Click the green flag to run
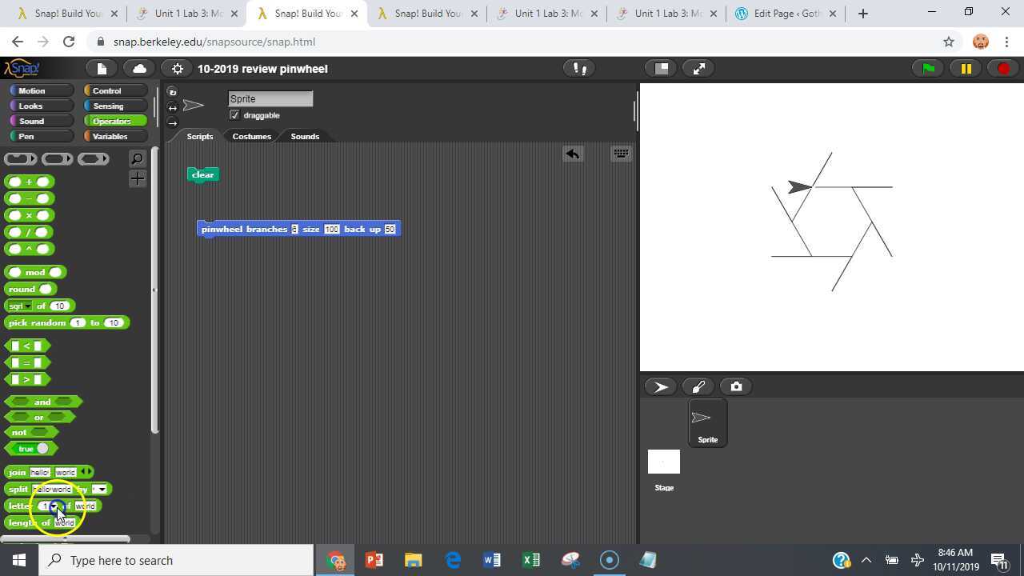 pos(926,68)
